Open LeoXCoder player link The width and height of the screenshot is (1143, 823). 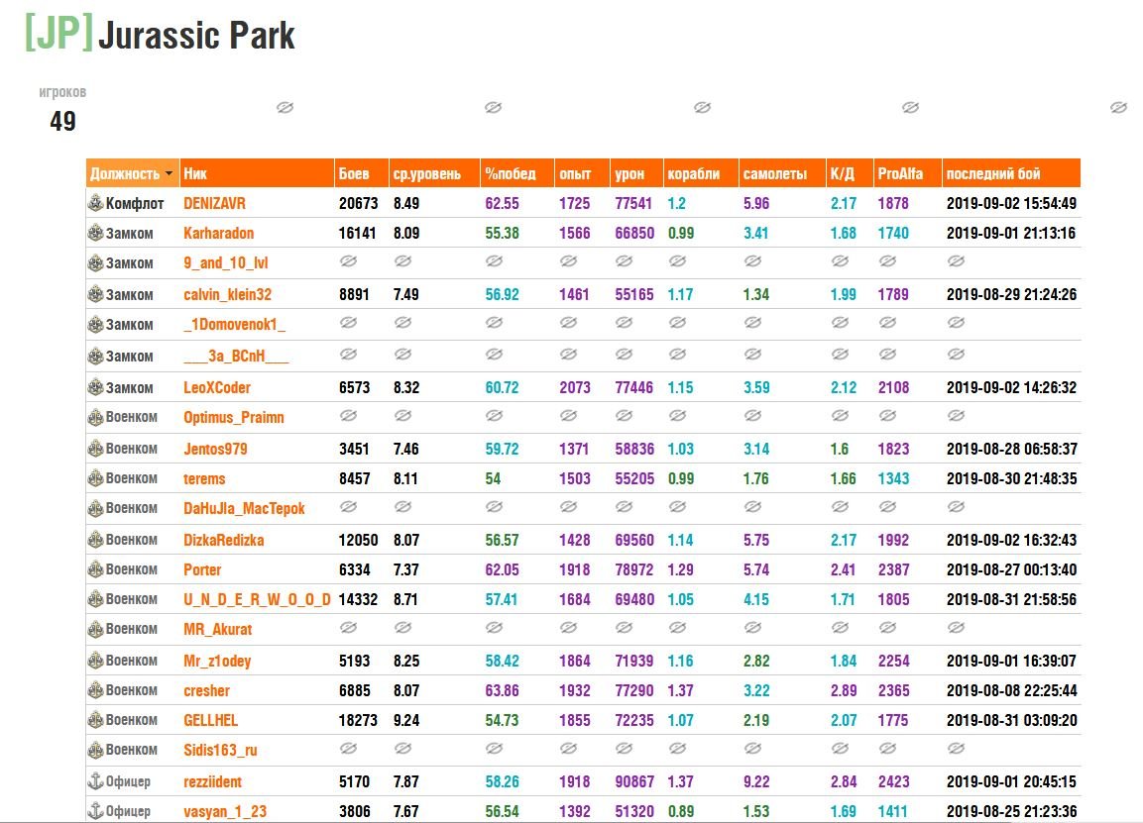217,387
